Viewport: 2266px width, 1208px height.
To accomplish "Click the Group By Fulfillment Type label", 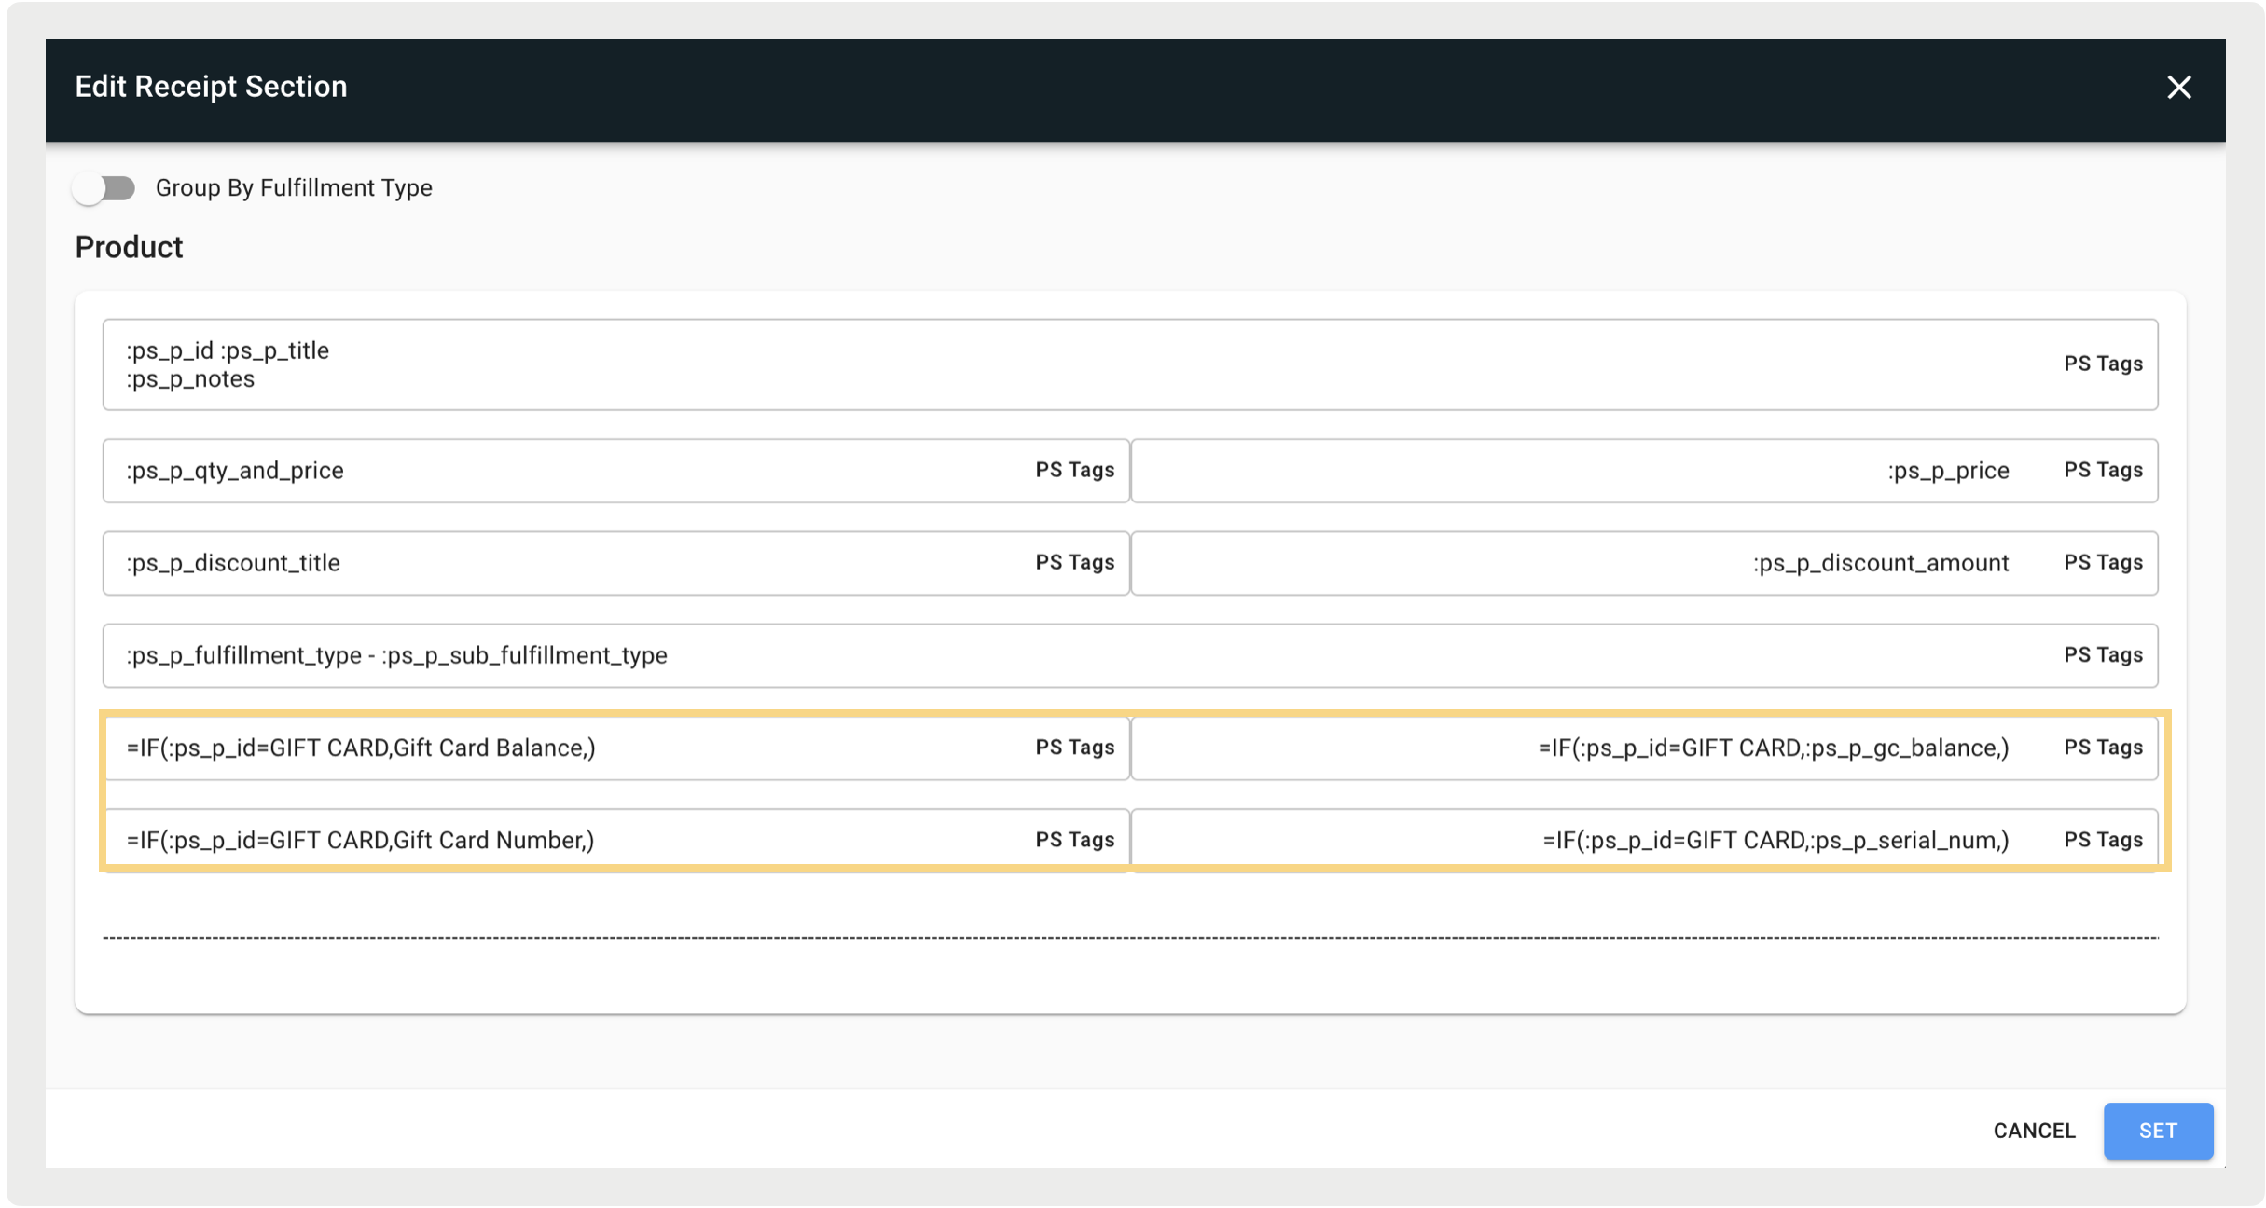I will point(294,188).
